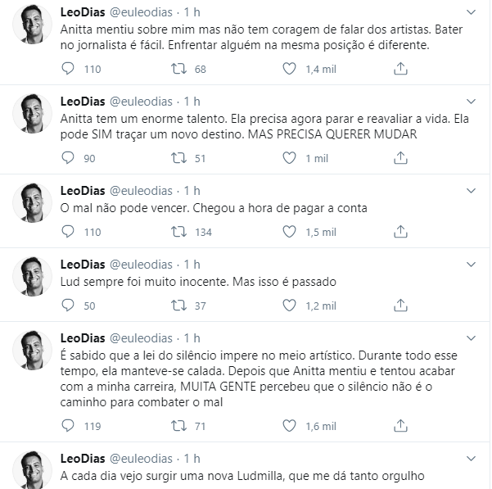Expand the menu chevron on 'O mal não pode vencer' tweet
This screenshot has height=489, width=492.
point(471,191)
